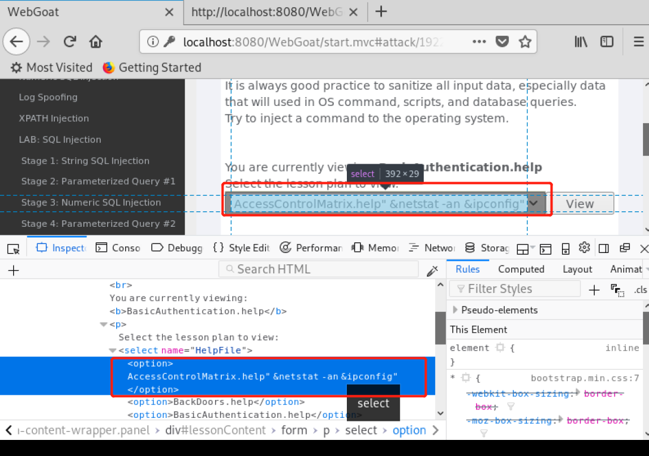This screenshot has height=456, width=649.
Task: Select the <b>BasicAuthentication.help</b> node
Action: [198, 311]
